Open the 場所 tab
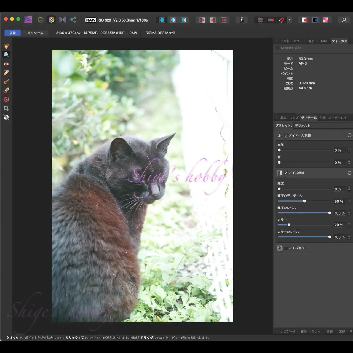 311,41
